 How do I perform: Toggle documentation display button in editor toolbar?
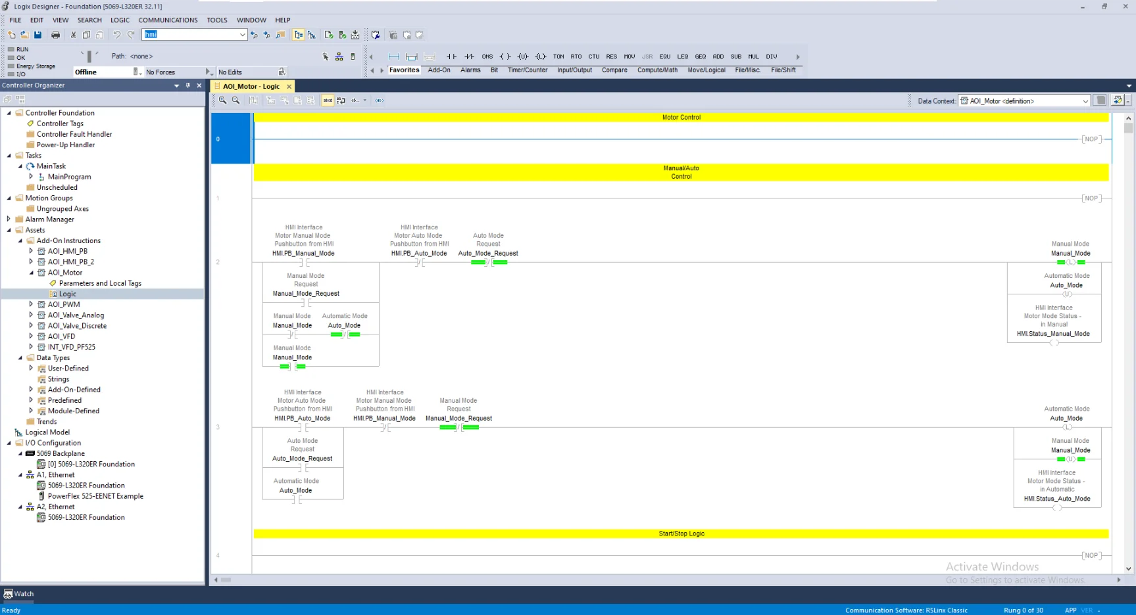[328, 101]
